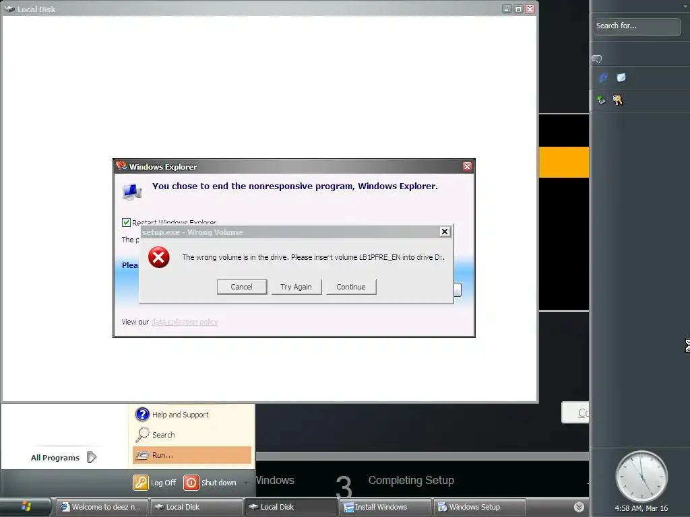This screenshot has height=517, width=690.
Task: Expand the hidden tray icons chevron on the taskbar
Action: pos(579,507)
